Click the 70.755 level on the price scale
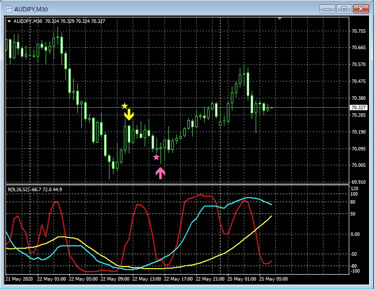This screenshot has width=375, height=289. point(358,31)
